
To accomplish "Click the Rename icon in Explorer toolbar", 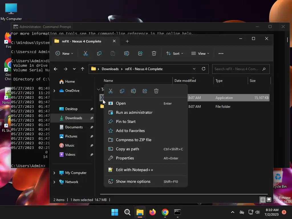I will [127, 53].
